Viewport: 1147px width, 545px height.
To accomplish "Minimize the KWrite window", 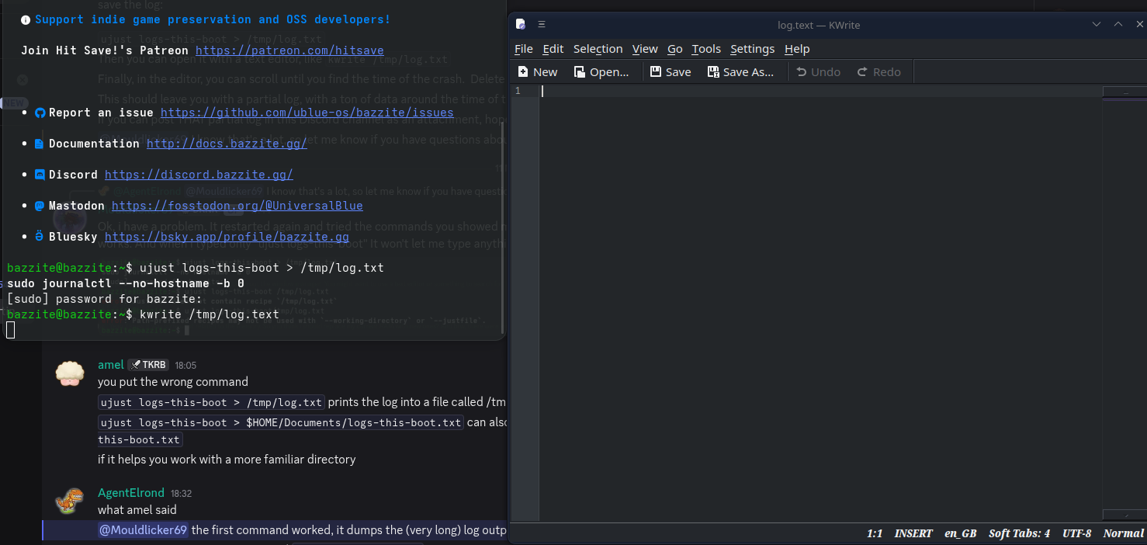I will pyautogui.click(x=1097, y=24).
